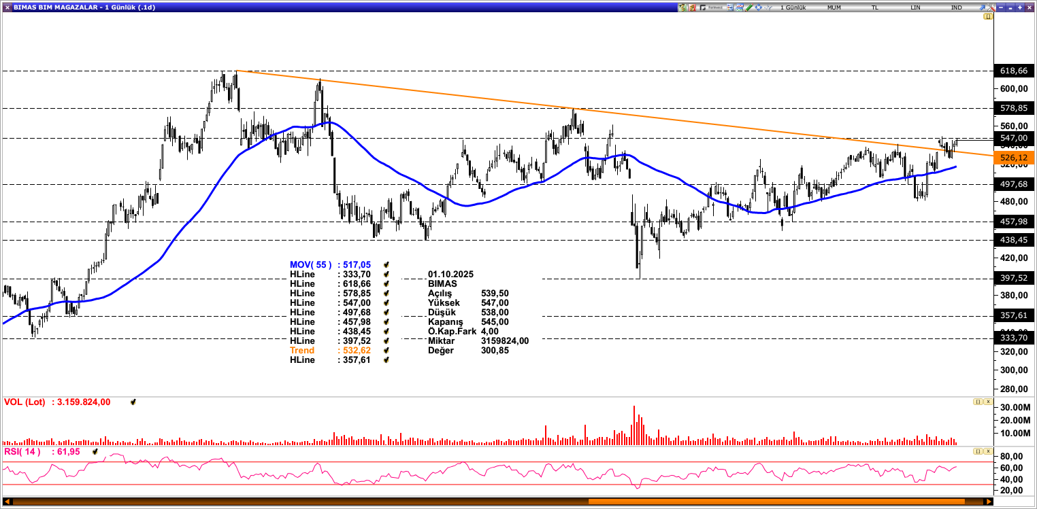Viewport: 1037px width, 509px height.
Task: Open the '1 Günlük' period selector
Action: tap(793, 7)
